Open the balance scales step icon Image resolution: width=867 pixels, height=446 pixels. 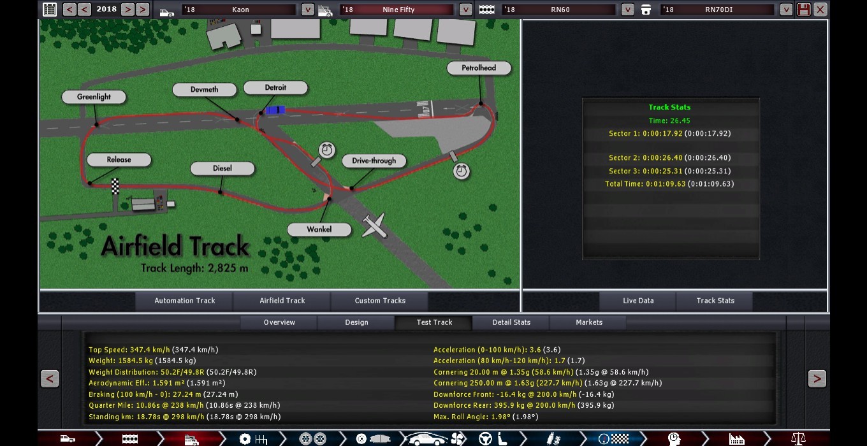click(x=798, y=438)
